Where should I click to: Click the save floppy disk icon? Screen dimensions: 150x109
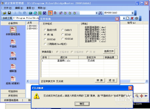coord(9,13)
